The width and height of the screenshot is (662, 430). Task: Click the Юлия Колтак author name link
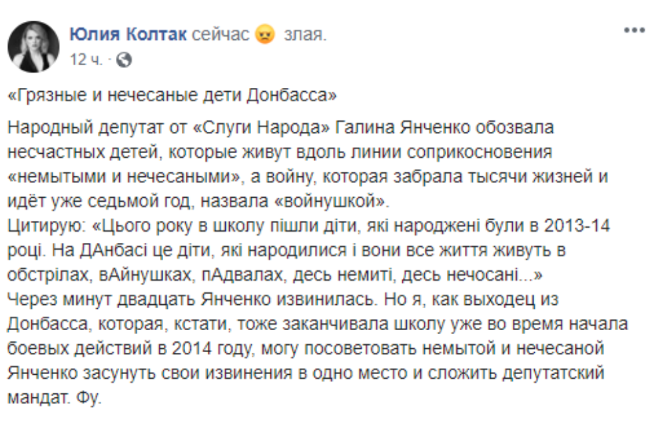click(x=128, y=34)
